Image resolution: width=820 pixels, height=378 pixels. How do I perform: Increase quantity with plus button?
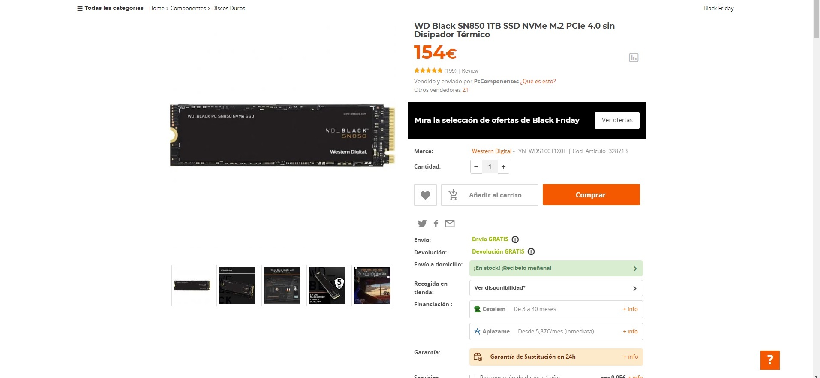click(x=503, y=166)
